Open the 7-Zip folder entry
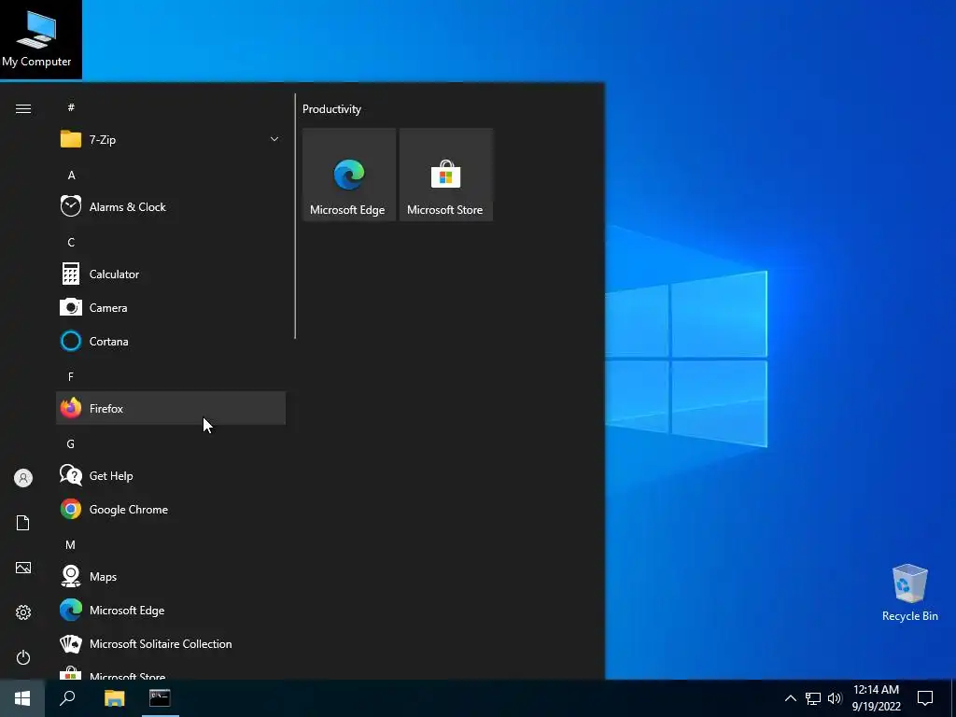 [171, 140]
